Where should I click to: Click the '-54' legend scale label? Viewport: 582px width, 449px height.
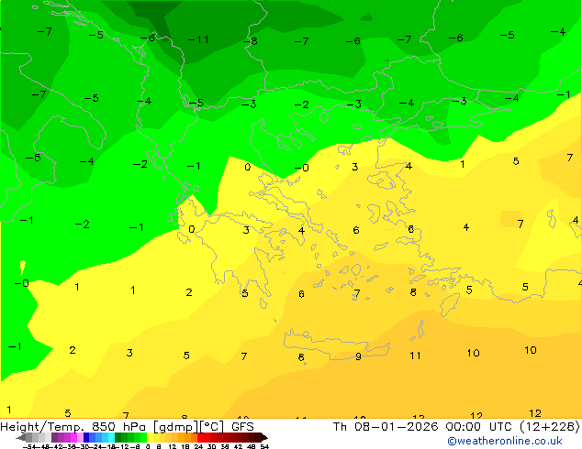click(x=29, y=447)
